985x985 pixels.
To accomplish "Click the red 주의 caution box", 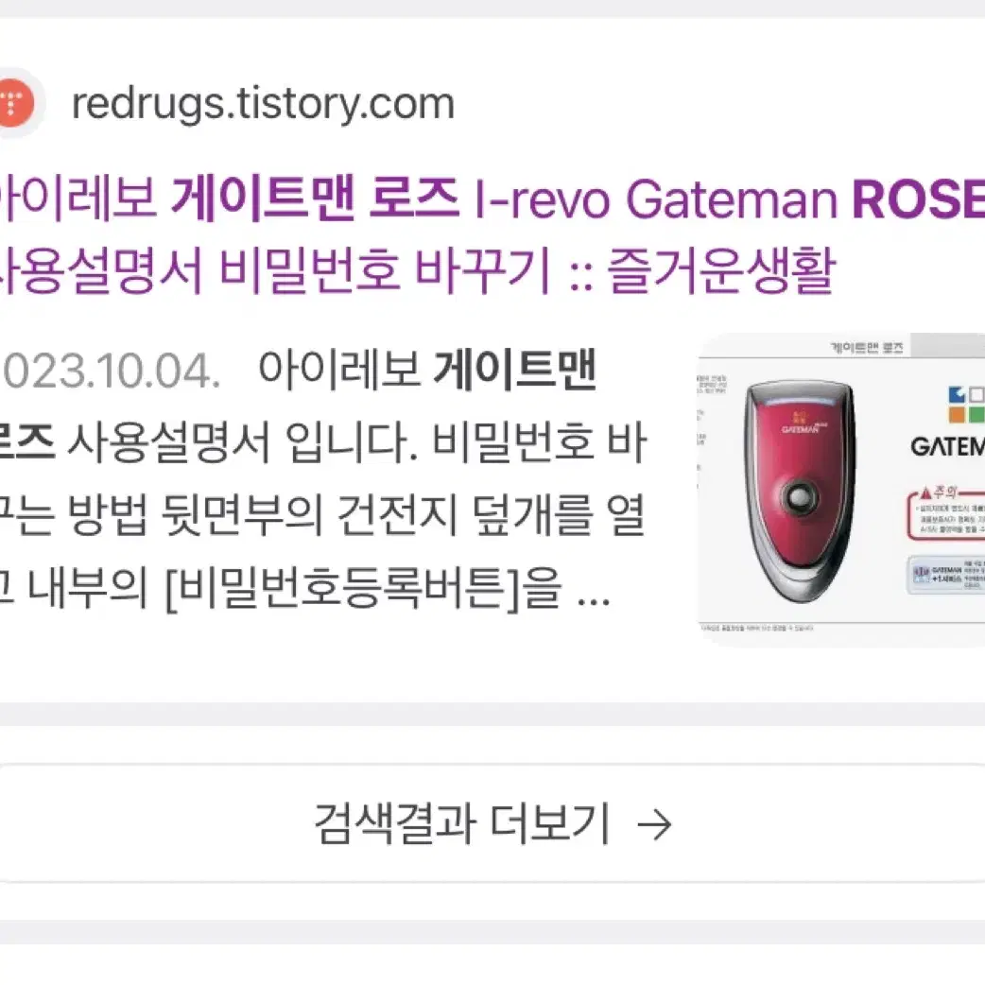I will pyautogui.click(x=945, y=512).
